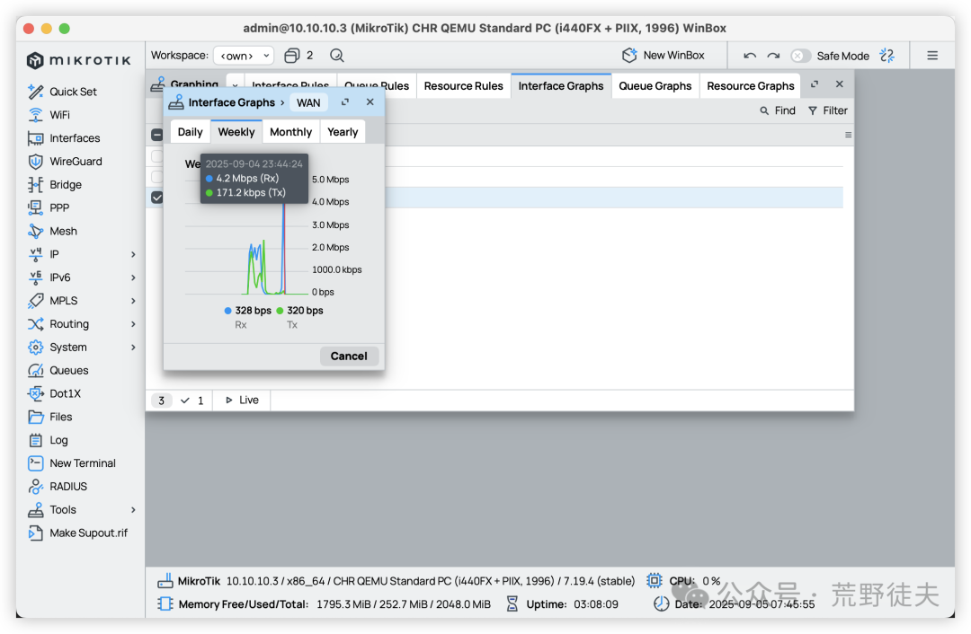Select the Weekly graph tab
Image resolution: width=971 pixels, height=634 pixels.
(x=236, y=132)
